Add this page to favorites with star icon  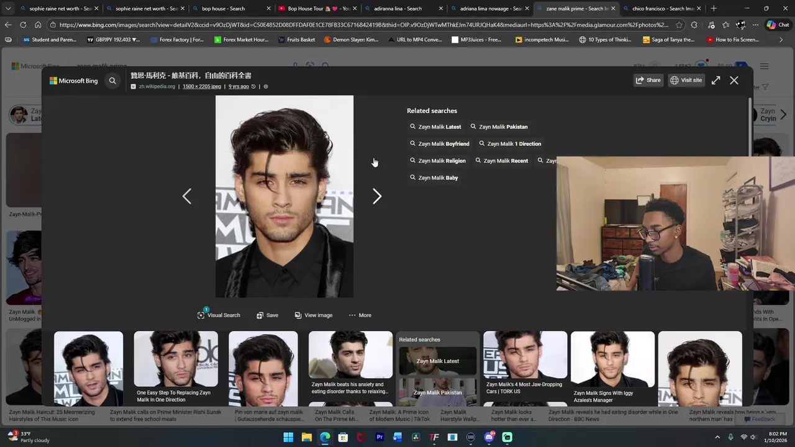tap(679, 25)
